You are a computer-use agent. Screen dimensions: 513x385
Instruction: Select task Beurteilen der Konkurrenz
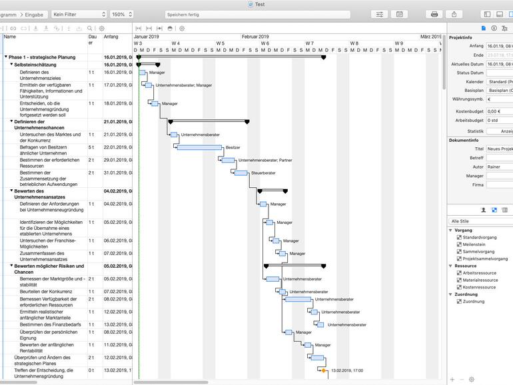tap(46, 292)
